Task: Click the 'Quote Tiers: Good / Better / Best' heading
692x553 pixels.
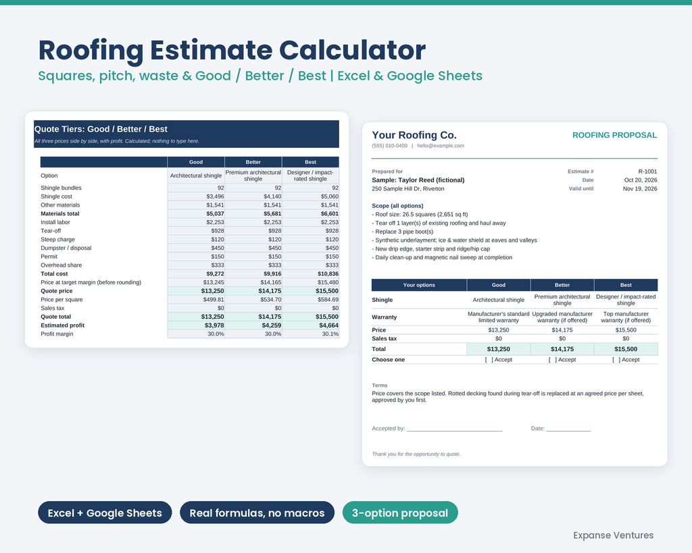Action: (x=101, y=129)
